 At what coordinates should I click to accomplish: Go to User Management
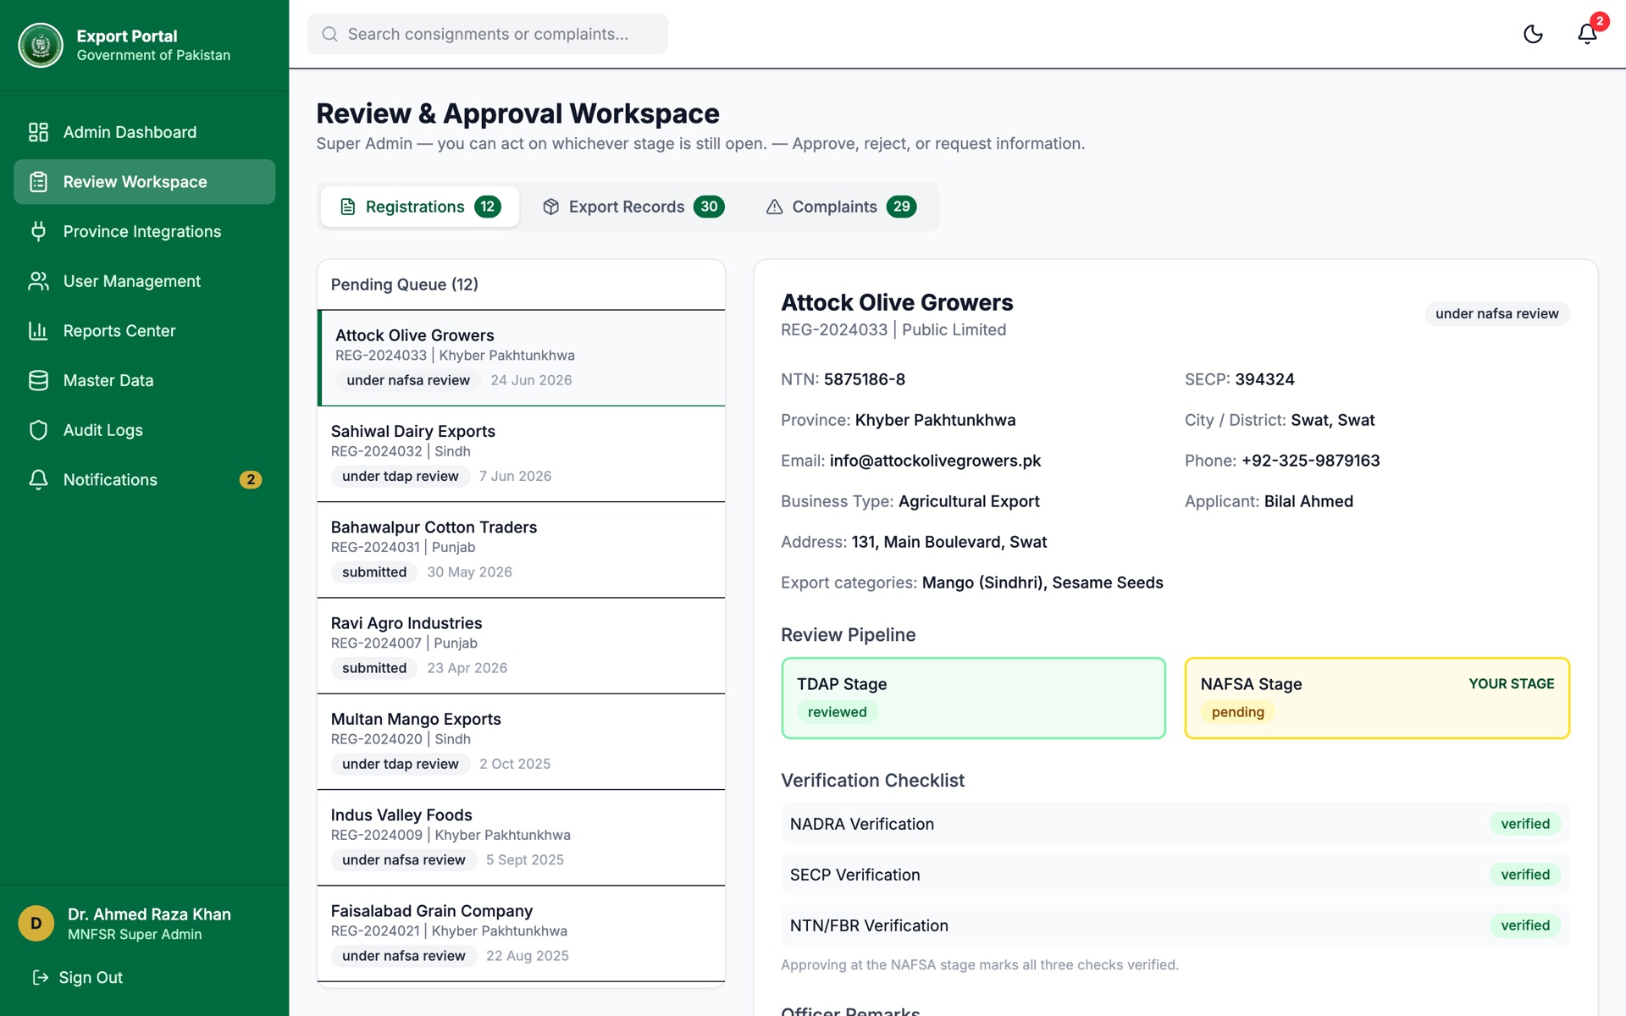(x=145, y=281)
